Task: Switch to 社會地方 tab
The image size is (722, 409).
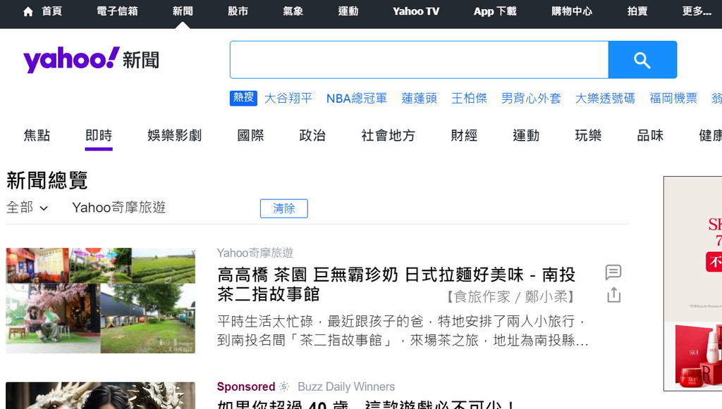Action: 388,136
